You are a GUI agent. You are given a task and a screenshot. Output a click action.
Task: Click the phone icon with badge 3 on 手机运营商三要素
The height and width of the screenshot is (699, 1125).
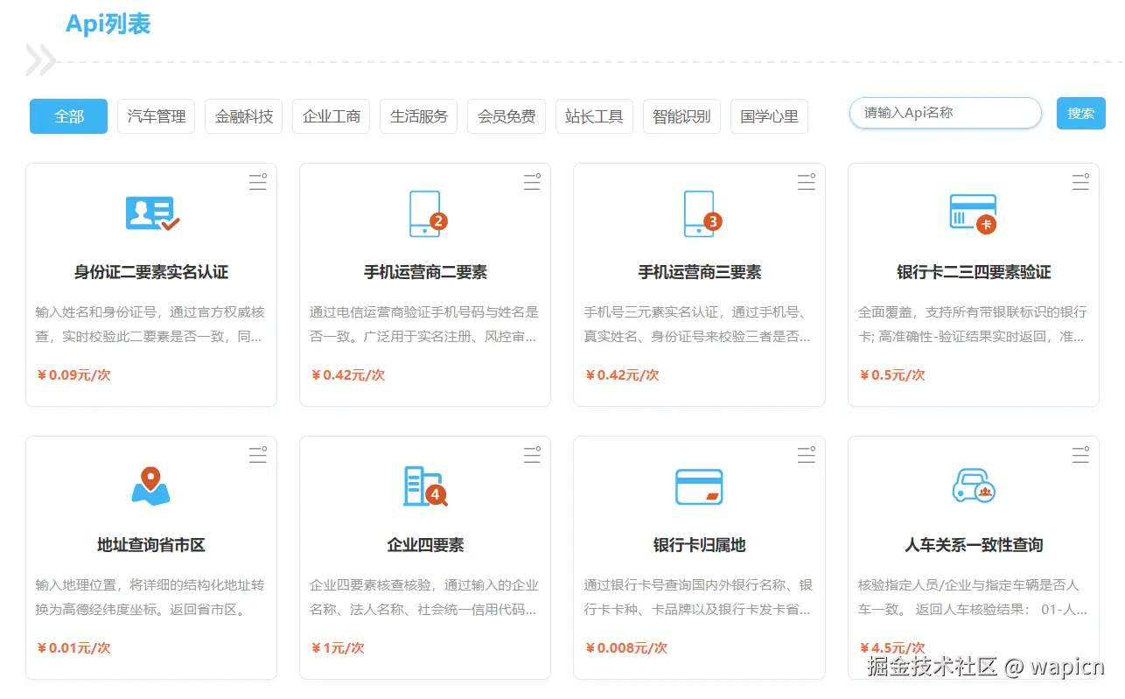point(699,213)
